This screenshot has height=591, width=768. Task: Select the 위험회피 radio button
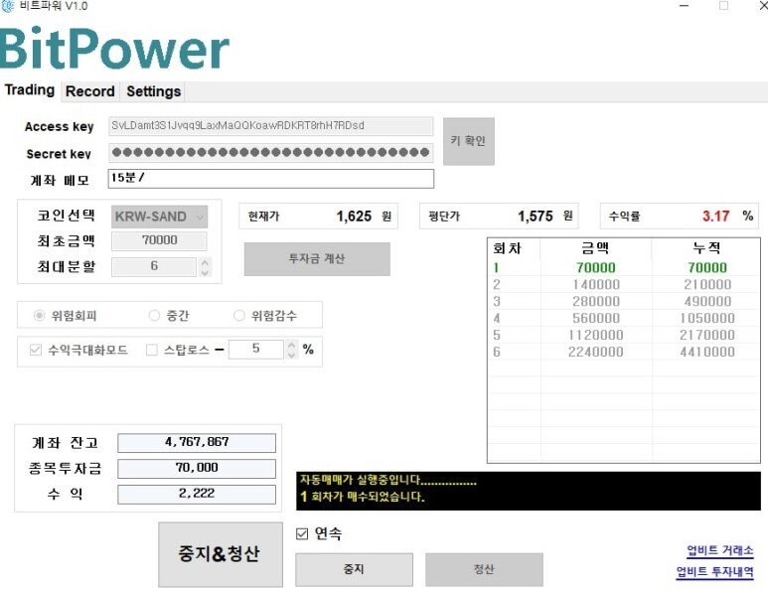point(39,315)
